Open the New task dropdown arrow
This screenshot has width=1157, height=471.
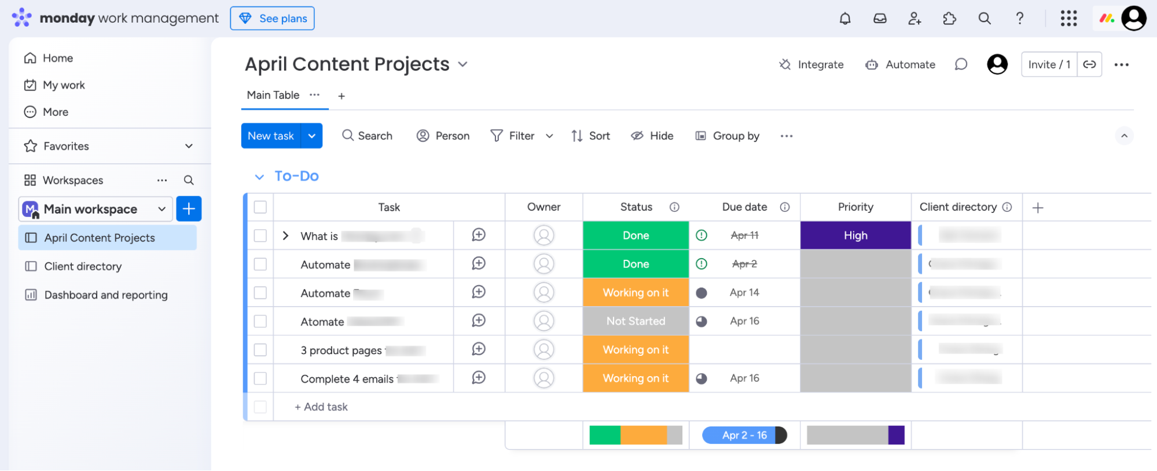(312, 136)
